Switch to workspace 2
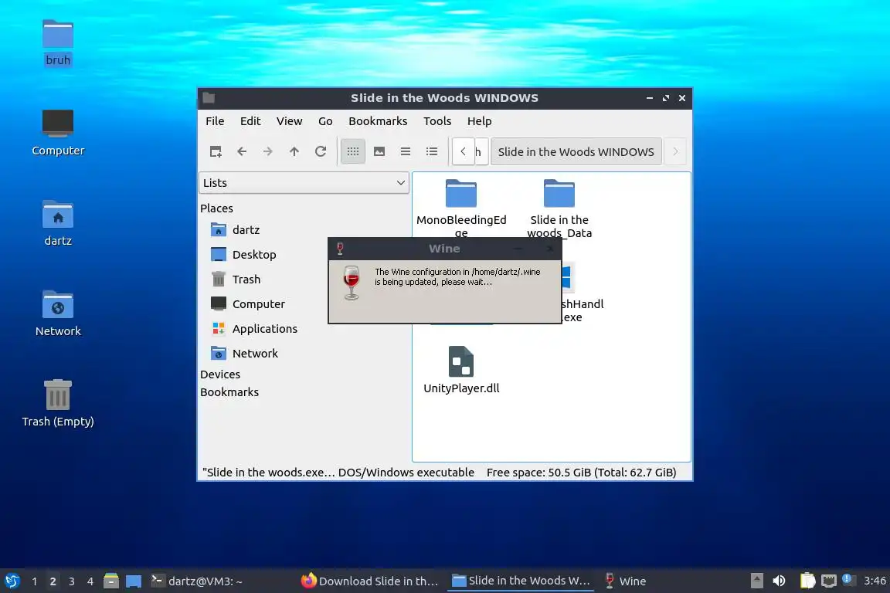 [x=53, y=581]
